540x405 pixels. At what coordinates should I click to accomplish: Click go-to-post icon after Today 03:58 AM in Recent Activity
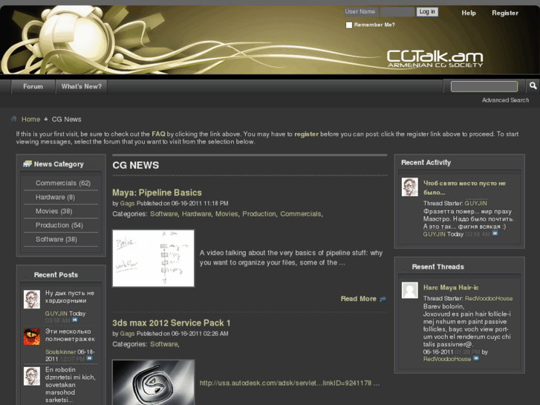point(495,233)
